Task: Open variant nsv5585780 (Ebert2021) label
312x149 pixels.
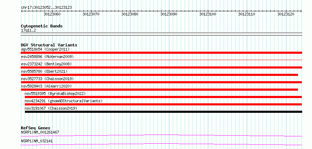Action: 44,71
